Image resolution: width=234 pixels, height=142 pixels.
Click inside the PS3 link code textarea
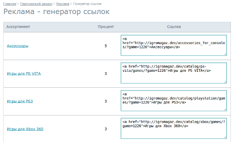(174, 101)
